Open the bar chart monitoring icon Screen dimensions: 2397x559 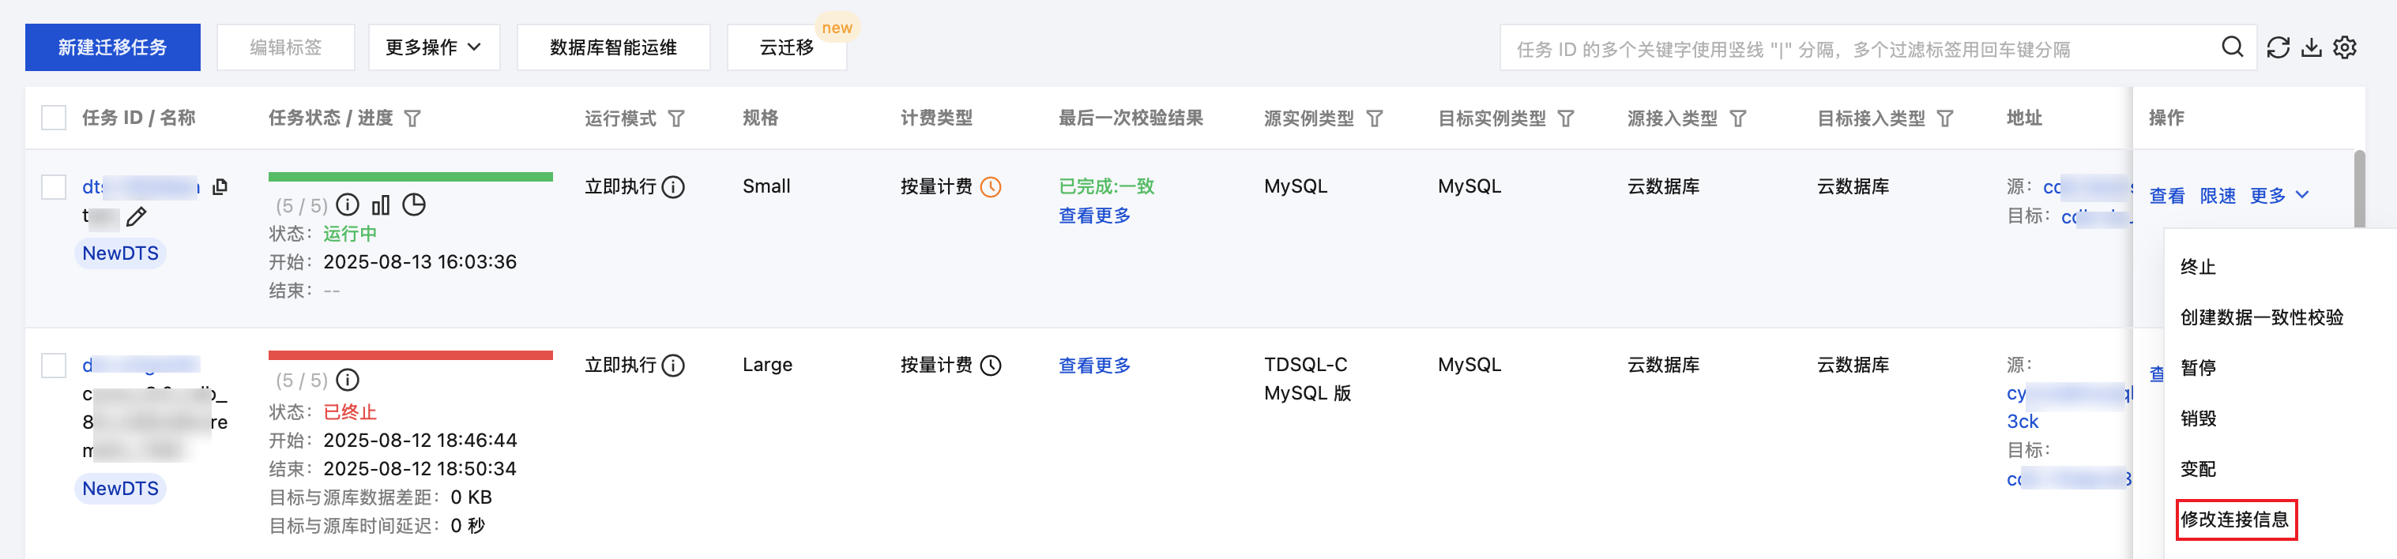(x=381, y=205)
